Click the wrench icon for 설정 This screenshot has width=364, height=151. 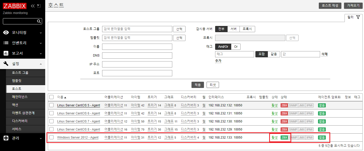point(6,64)
